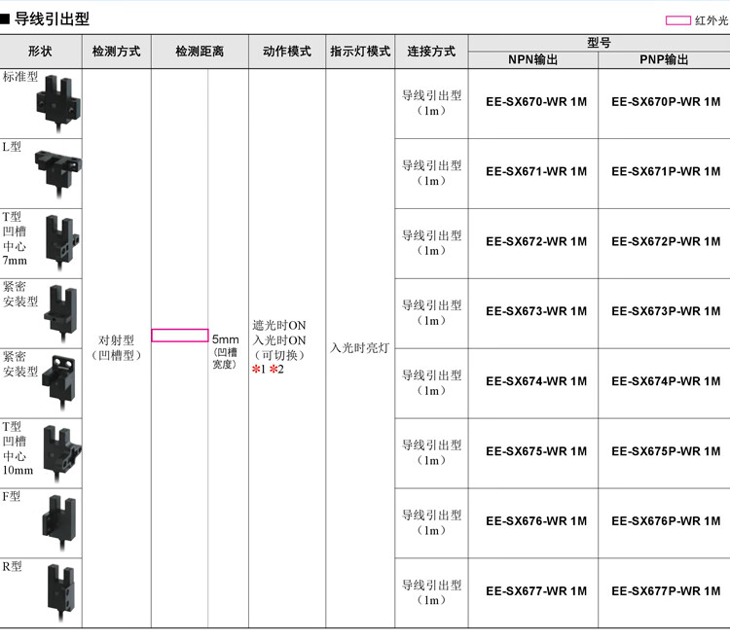Click model EE-SX676-WR 1M

[536, 521]
